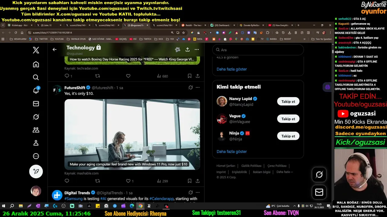Bookmark the FutureShift post

tap(189, 181)
